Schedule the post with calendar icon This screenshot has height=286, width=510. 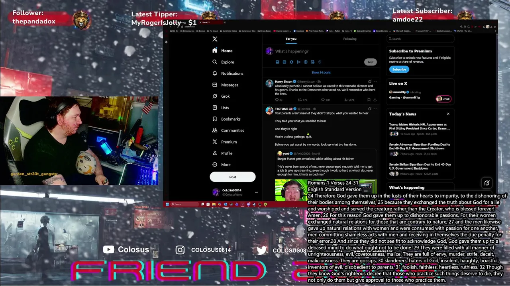pos(313,62)
